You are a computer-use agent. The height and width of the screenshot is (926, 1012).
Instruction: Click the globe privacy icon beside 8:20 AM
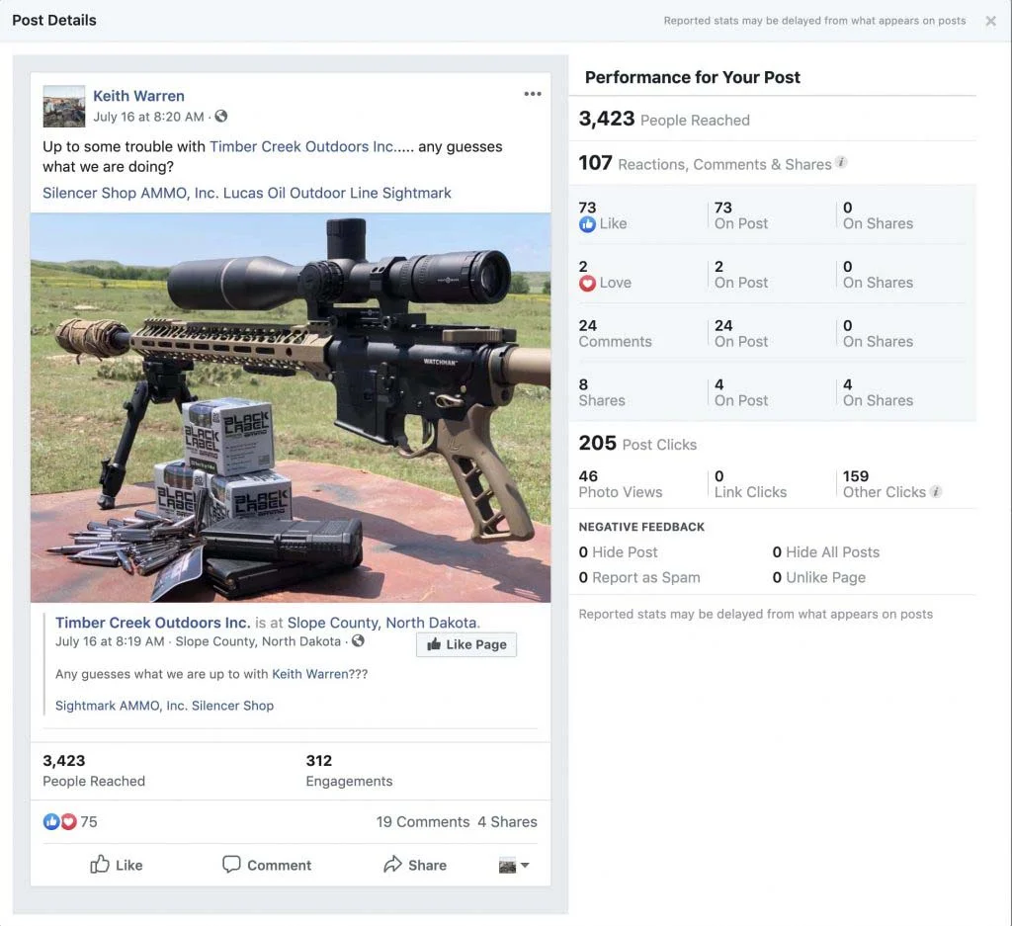tap(221, 117)
